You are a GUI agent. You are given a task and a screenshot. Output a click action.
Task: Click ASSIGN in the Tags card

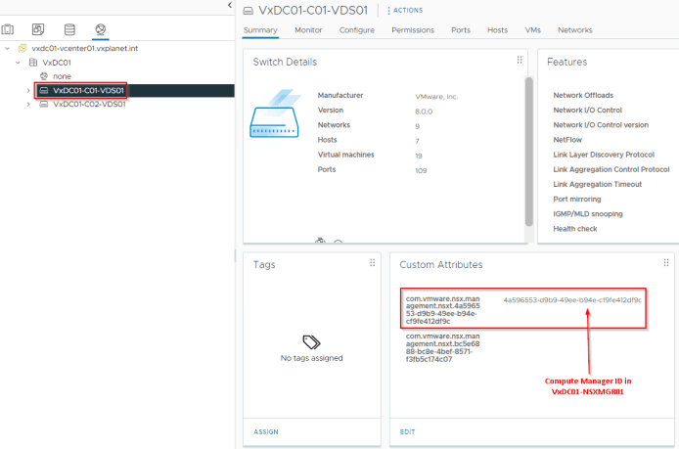pyautogui.click(x=266, y=432)
